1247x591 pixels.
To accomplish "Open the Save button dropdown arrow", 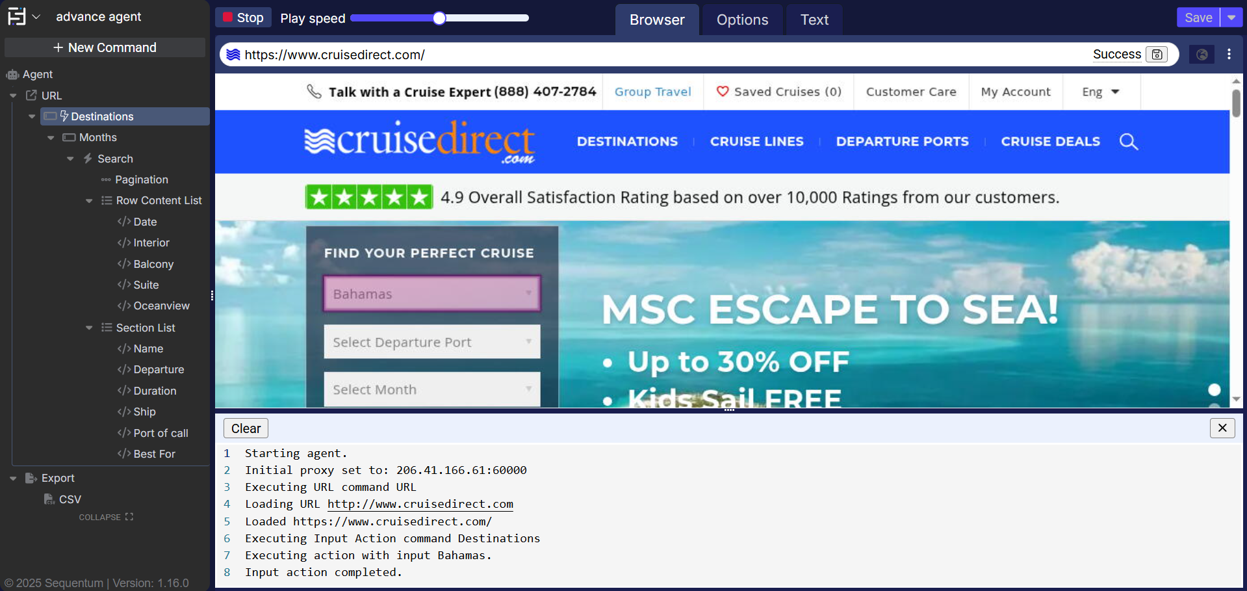I will click(x=1231, y=18).
